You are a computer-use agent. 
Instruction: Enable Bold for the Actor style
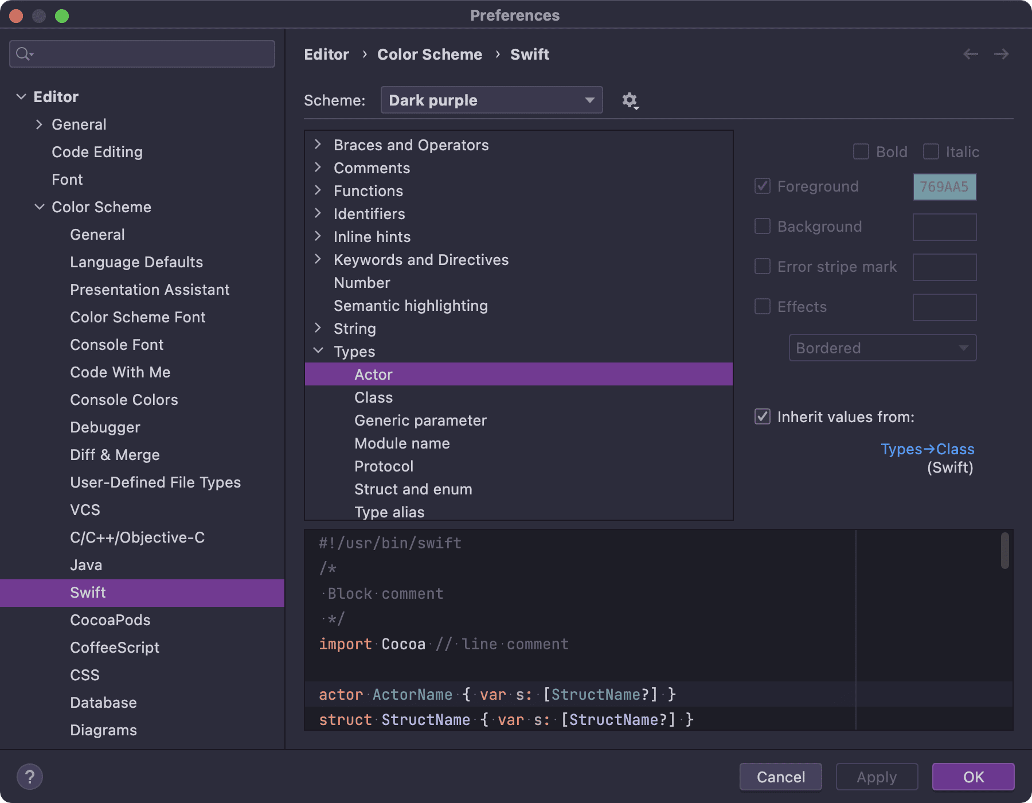(x=861, y=151)
